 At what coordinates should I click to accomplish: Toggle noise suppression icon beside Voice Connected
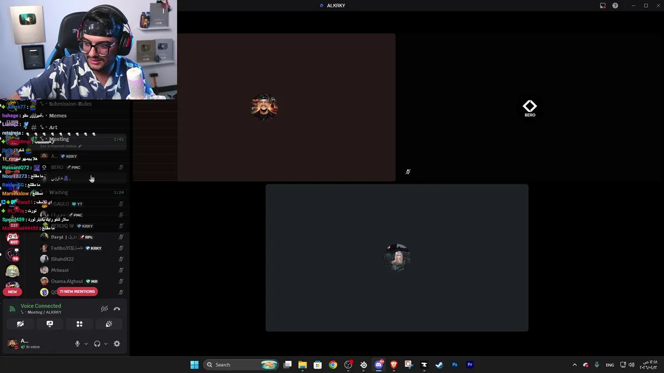pos(104,309)
